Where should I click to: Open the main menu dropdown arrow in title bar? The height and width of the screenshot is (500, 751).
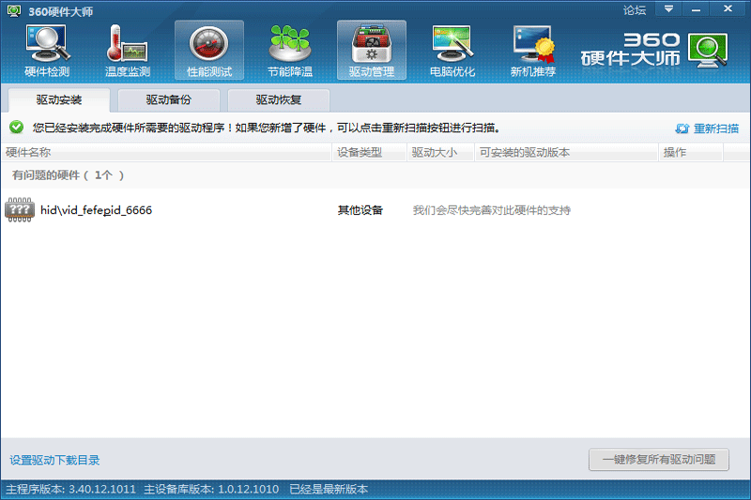pyautogui.click(x=668, y=9)
